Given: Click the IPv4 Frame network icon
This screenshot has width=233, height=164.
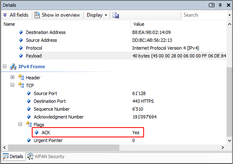Looking at the screenshot, I should pos(14,66).
